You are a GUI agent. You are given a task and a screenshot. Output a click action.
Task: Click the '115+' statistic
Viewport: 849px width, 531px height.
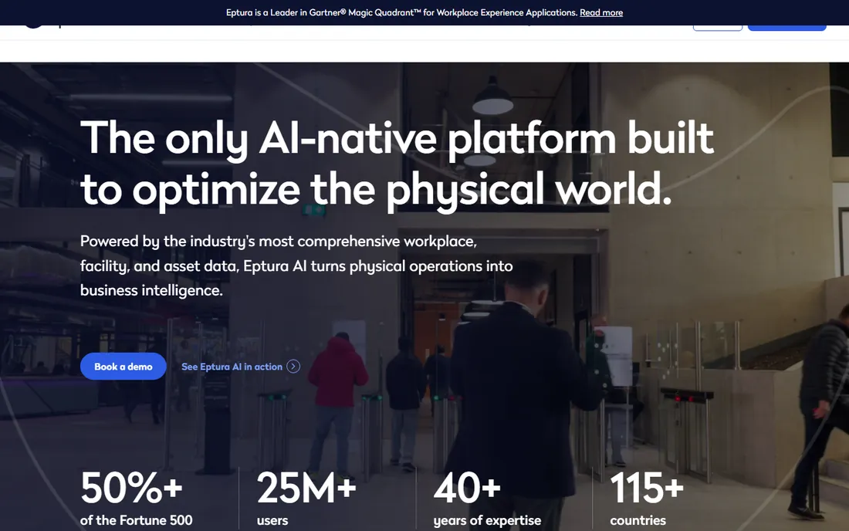click(x=647, y=488)
